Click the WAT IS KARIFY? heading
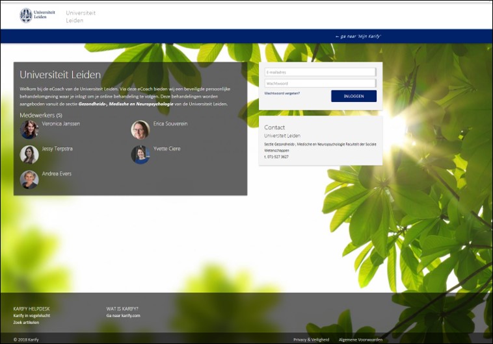 point(122,309)
